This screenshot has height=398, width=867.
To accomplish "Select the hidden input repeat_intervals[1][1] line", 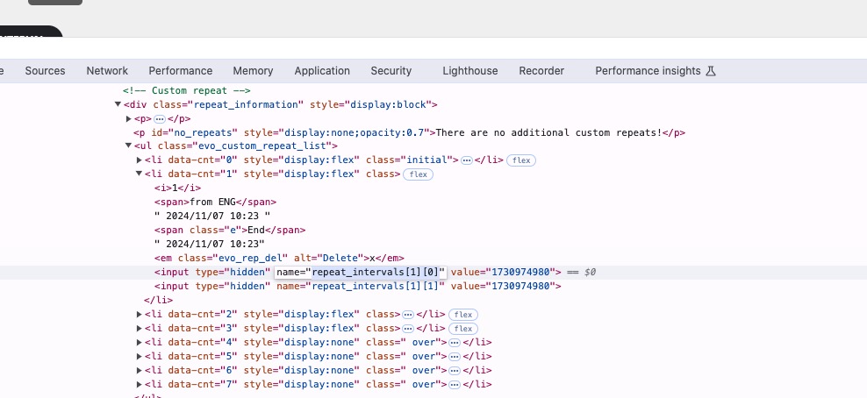I will (358, 286).
